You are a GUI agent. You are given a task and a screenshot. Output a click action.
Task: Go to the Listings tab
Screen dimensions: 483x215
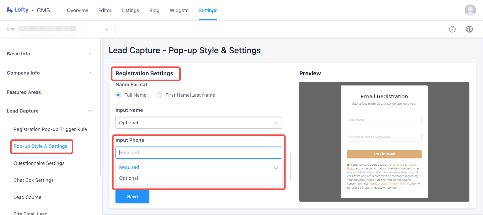click(130, 10)
